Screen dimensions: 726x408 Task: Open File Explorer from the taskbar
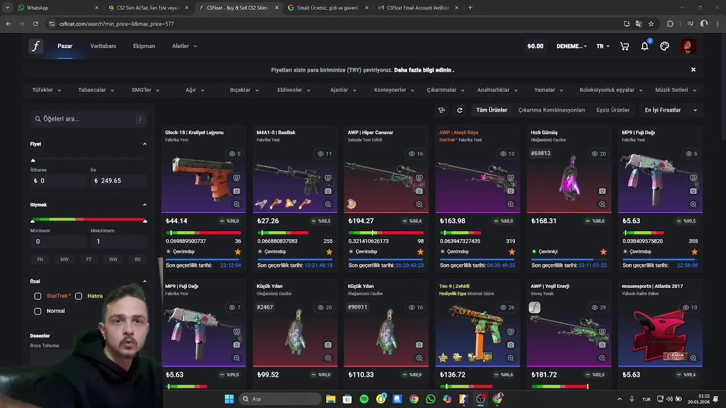331,399
